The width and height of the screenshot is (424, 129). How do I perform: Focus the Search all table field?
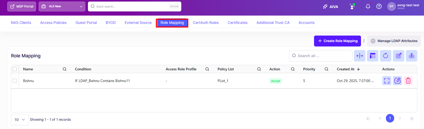[x=321, y=56]
